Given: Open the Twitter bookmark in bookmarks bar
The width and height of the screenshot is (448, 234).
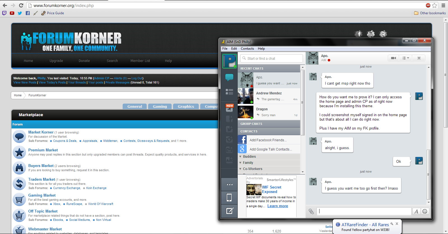Looking at the screenshot, I should click(20, 13).
